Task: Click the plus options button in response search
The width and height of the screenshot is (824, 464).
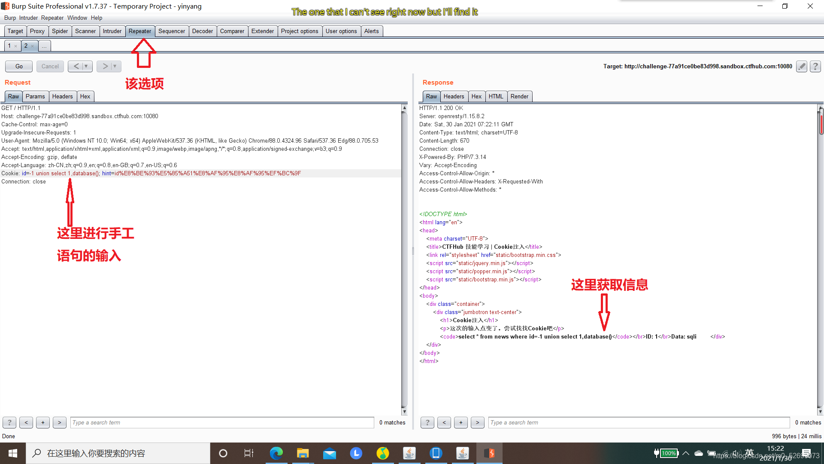Action: [x=461, y=423]
